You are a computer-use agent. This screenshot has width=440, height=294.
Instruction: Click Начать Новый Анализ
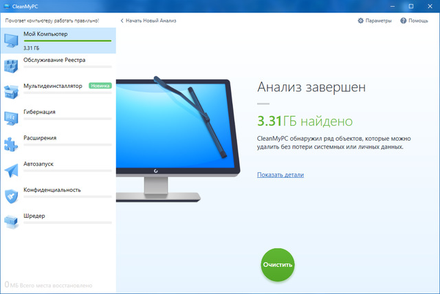click(151, 21)
